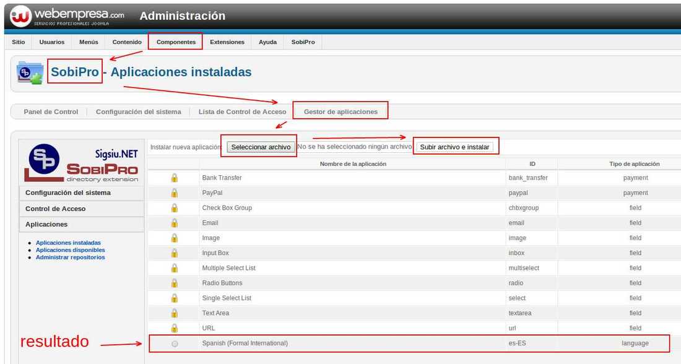Open the Extensiones menu

click(x=227, y=42)
